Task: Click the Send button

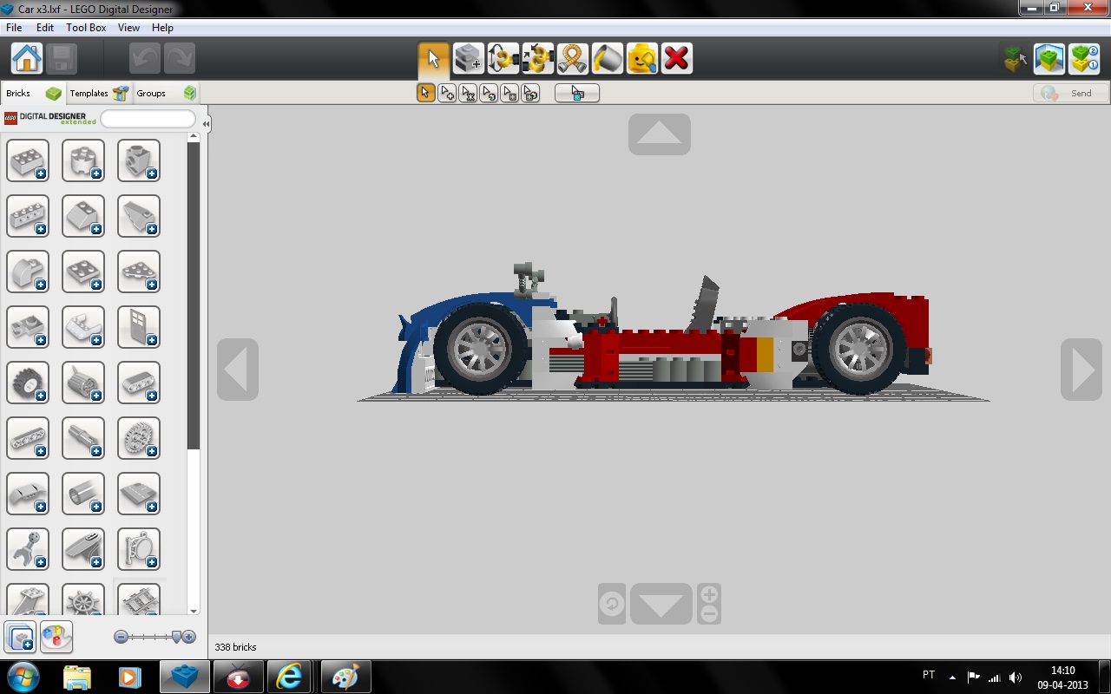Action: pos(1071,93)
